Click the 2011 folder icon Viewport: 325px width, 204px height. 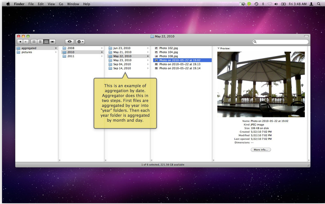[64, 56]
